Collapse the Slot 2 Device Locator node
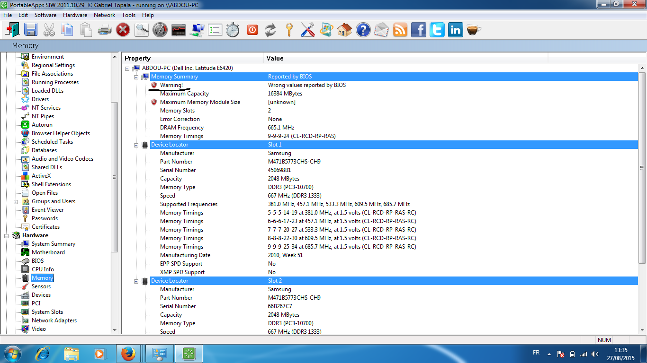This screenshot has height=363, width=647. point(136,281)
